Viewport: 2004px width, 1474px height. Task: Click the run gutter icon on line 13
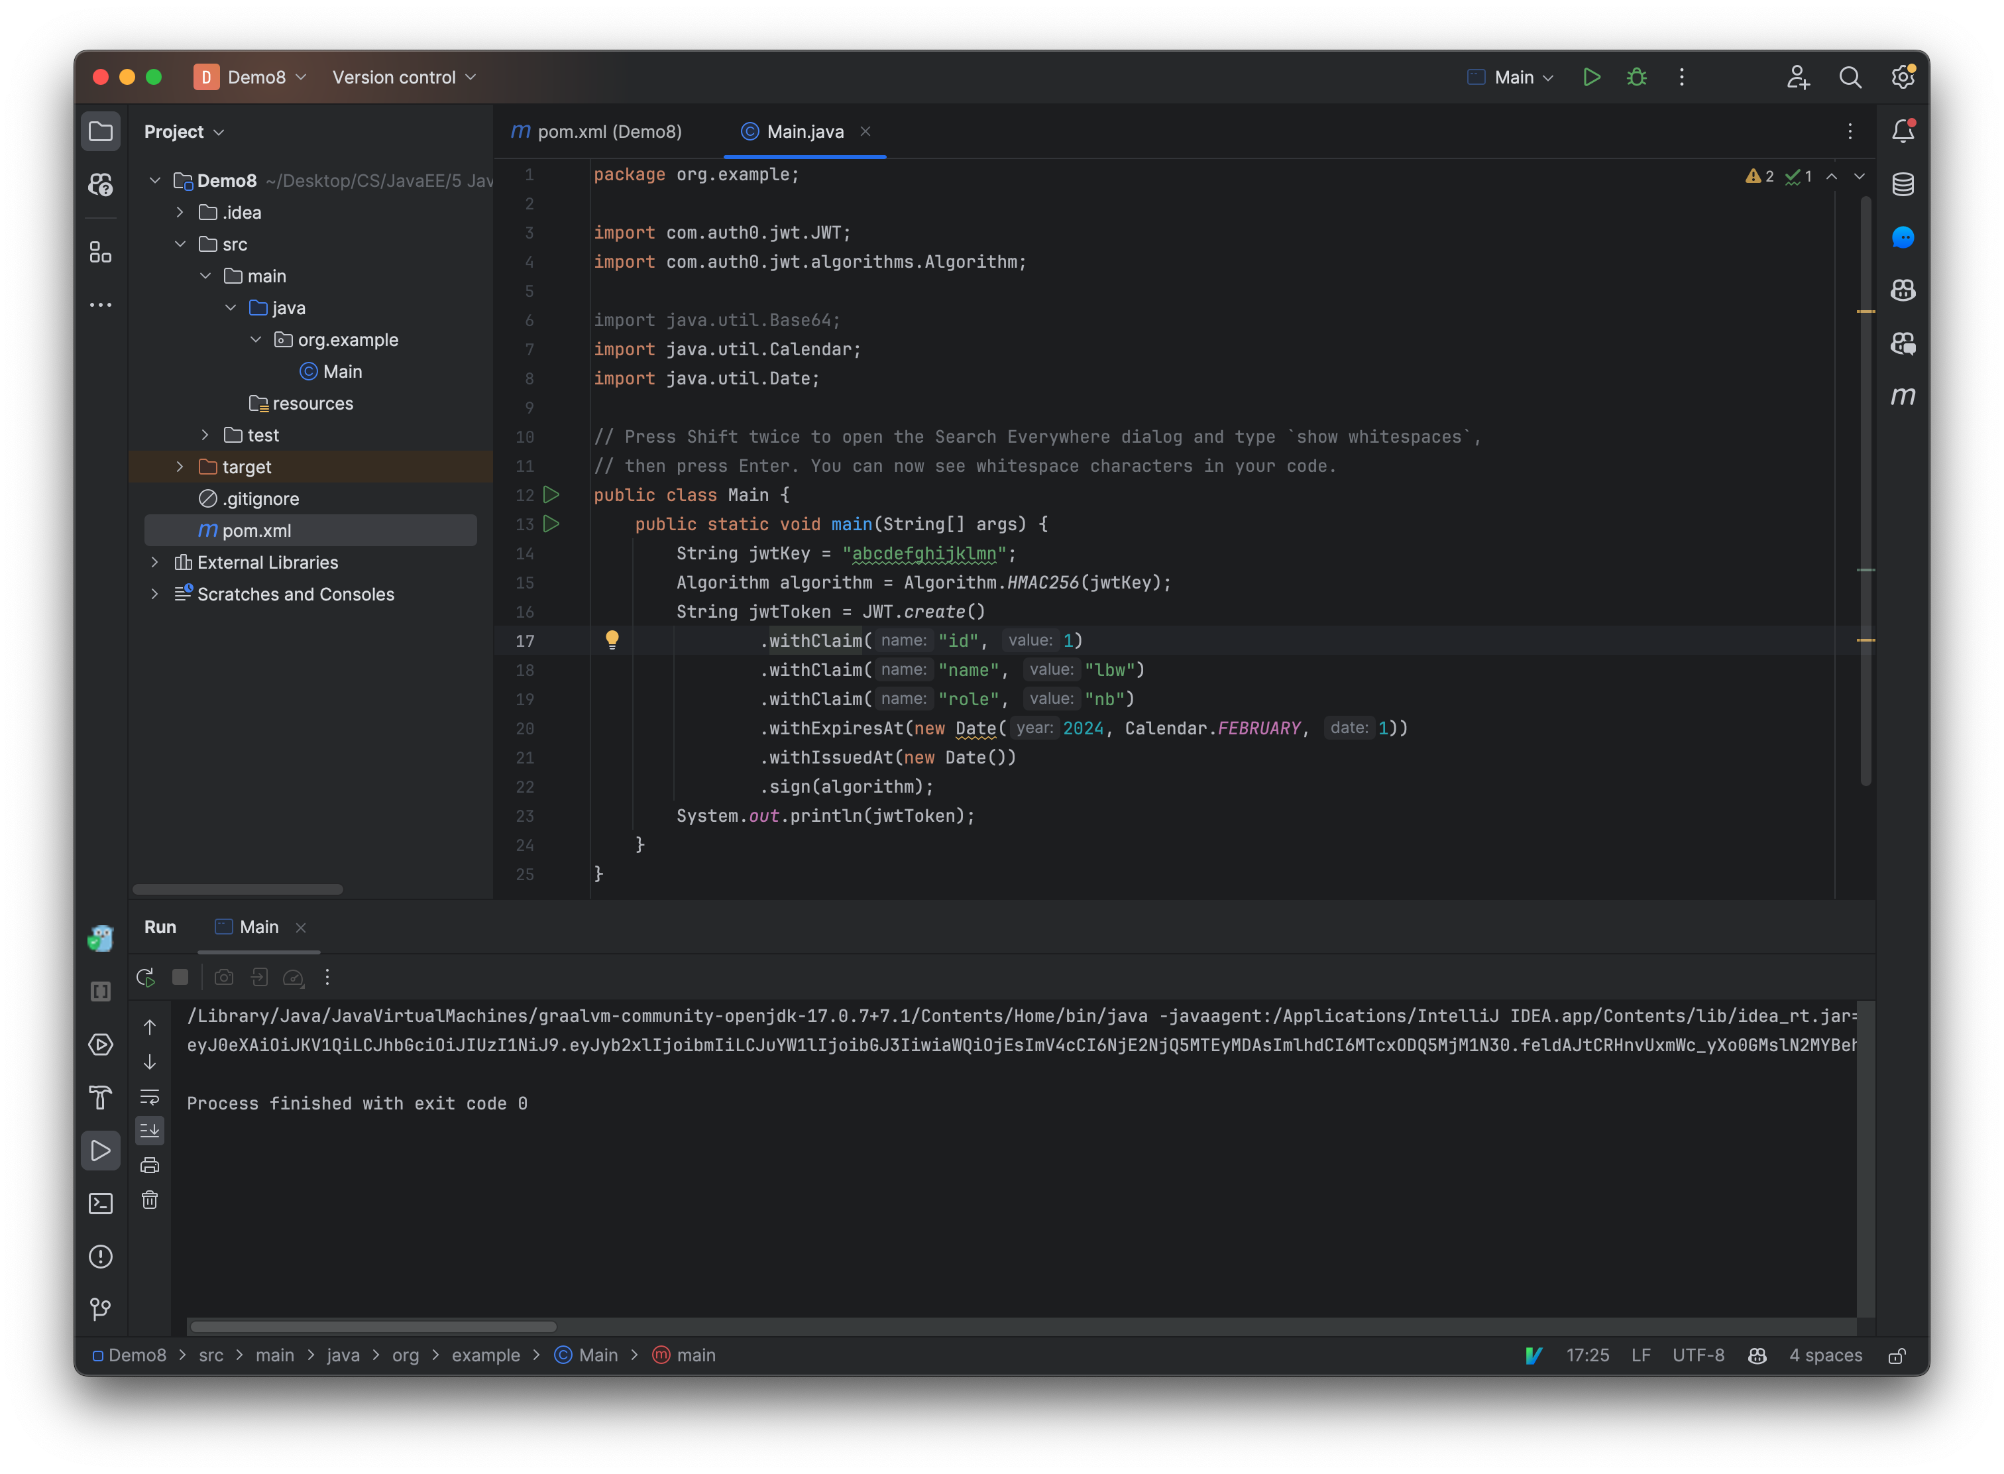pyautogui.click(x=551, y=525)
